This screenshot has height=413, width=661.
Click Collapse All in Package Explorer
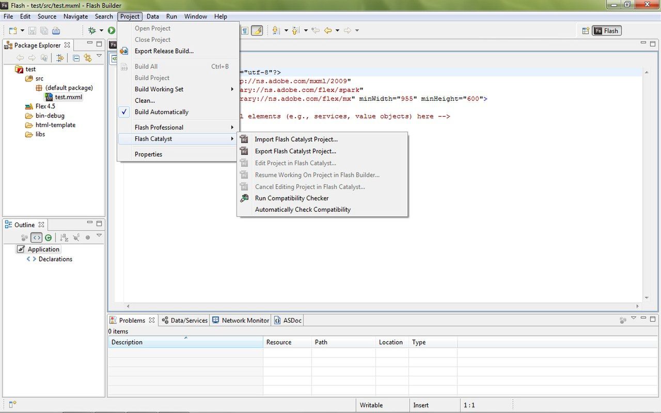76,58
